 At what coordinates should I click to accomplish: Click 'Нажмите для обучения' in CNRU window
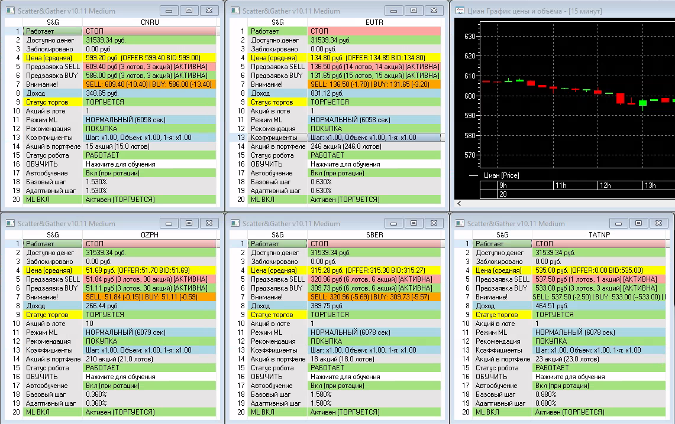point(149,164)
